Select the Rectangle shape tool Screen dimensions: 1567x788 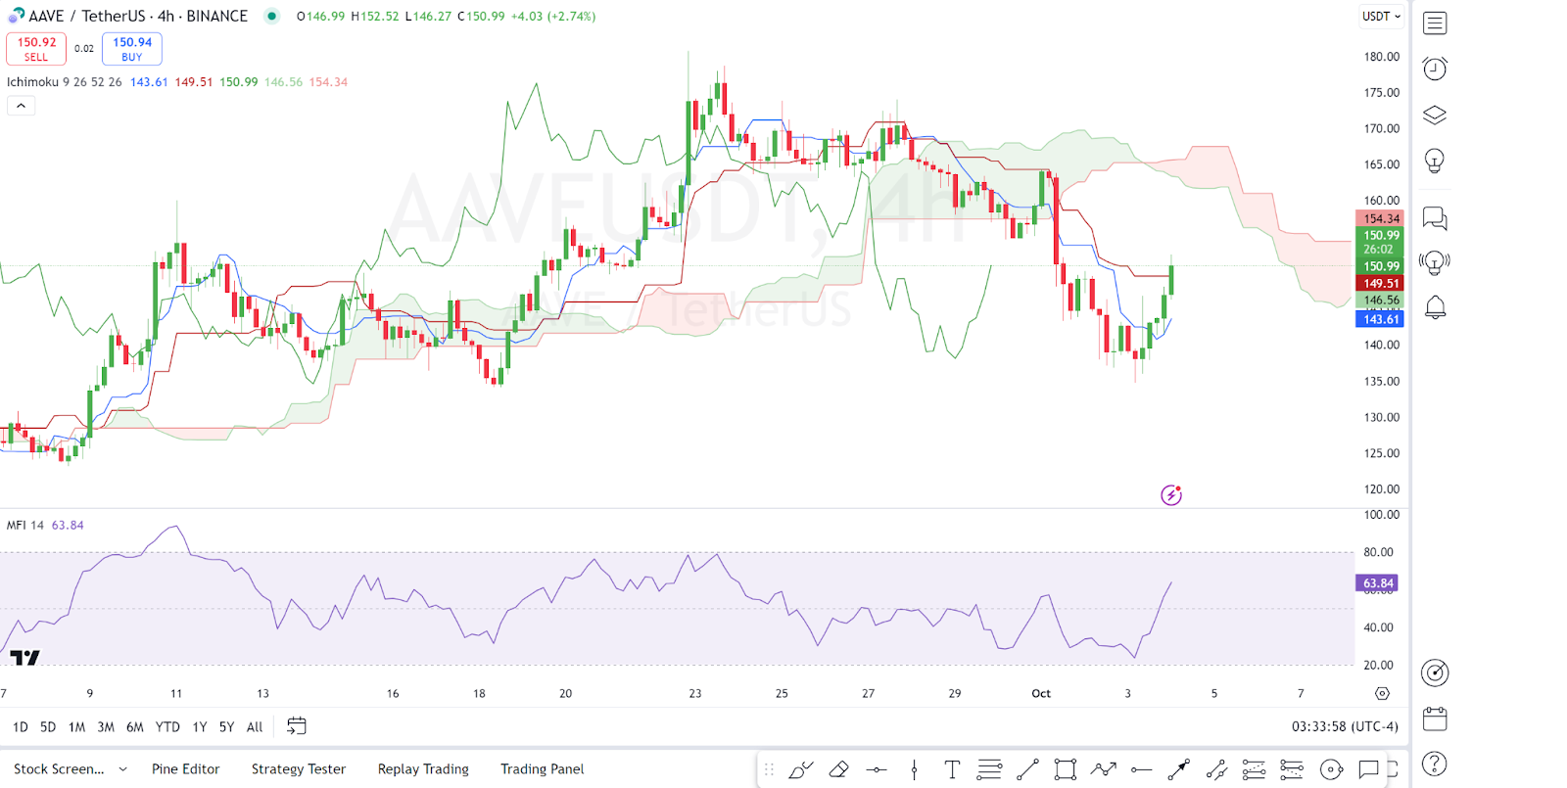click(x=1066, y=770)
